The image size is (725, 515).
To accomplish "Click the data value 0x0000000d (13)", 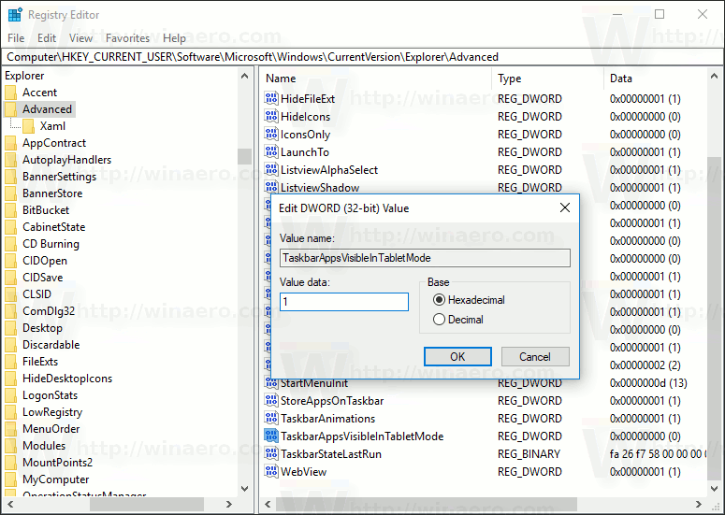I will click(648, 383).
